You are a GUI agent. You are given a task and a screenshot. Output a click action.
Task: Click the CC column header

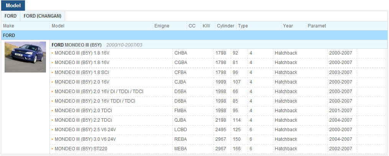pyautogui.click(x=192, y=26)
